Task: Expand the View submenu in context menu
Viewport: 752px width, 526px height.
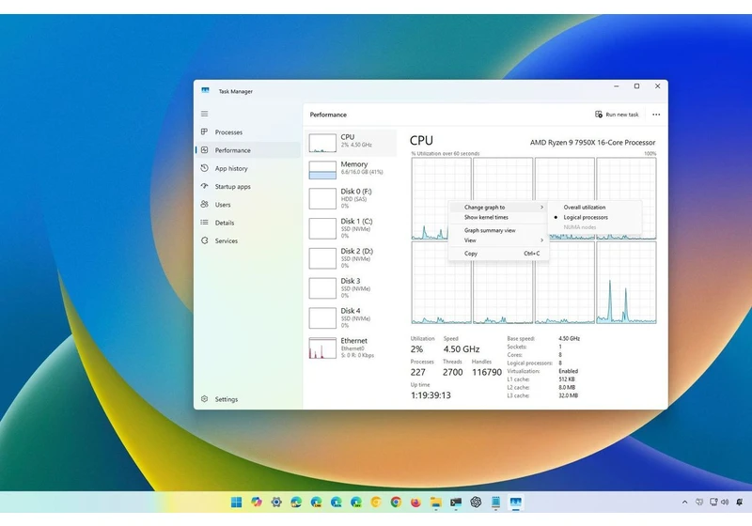Action: click(x=498, y=240)
